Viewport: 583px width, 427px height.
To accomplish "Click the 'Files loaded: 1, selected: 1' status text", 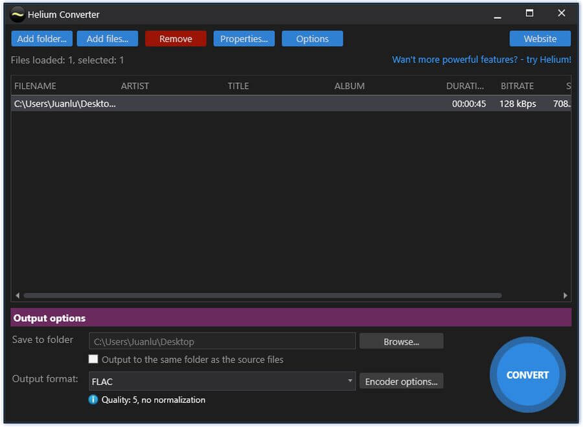I will click(67, 60).
